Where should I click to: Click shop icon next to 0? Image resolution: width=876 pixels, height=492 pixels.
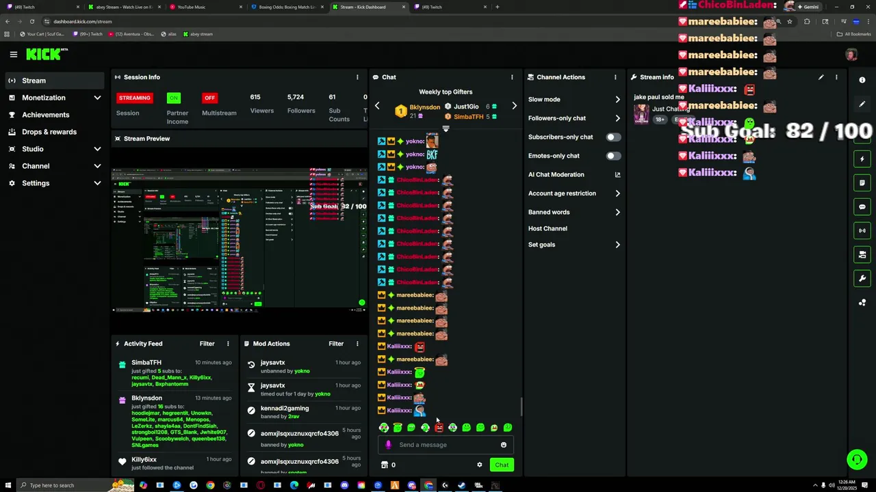385,465
